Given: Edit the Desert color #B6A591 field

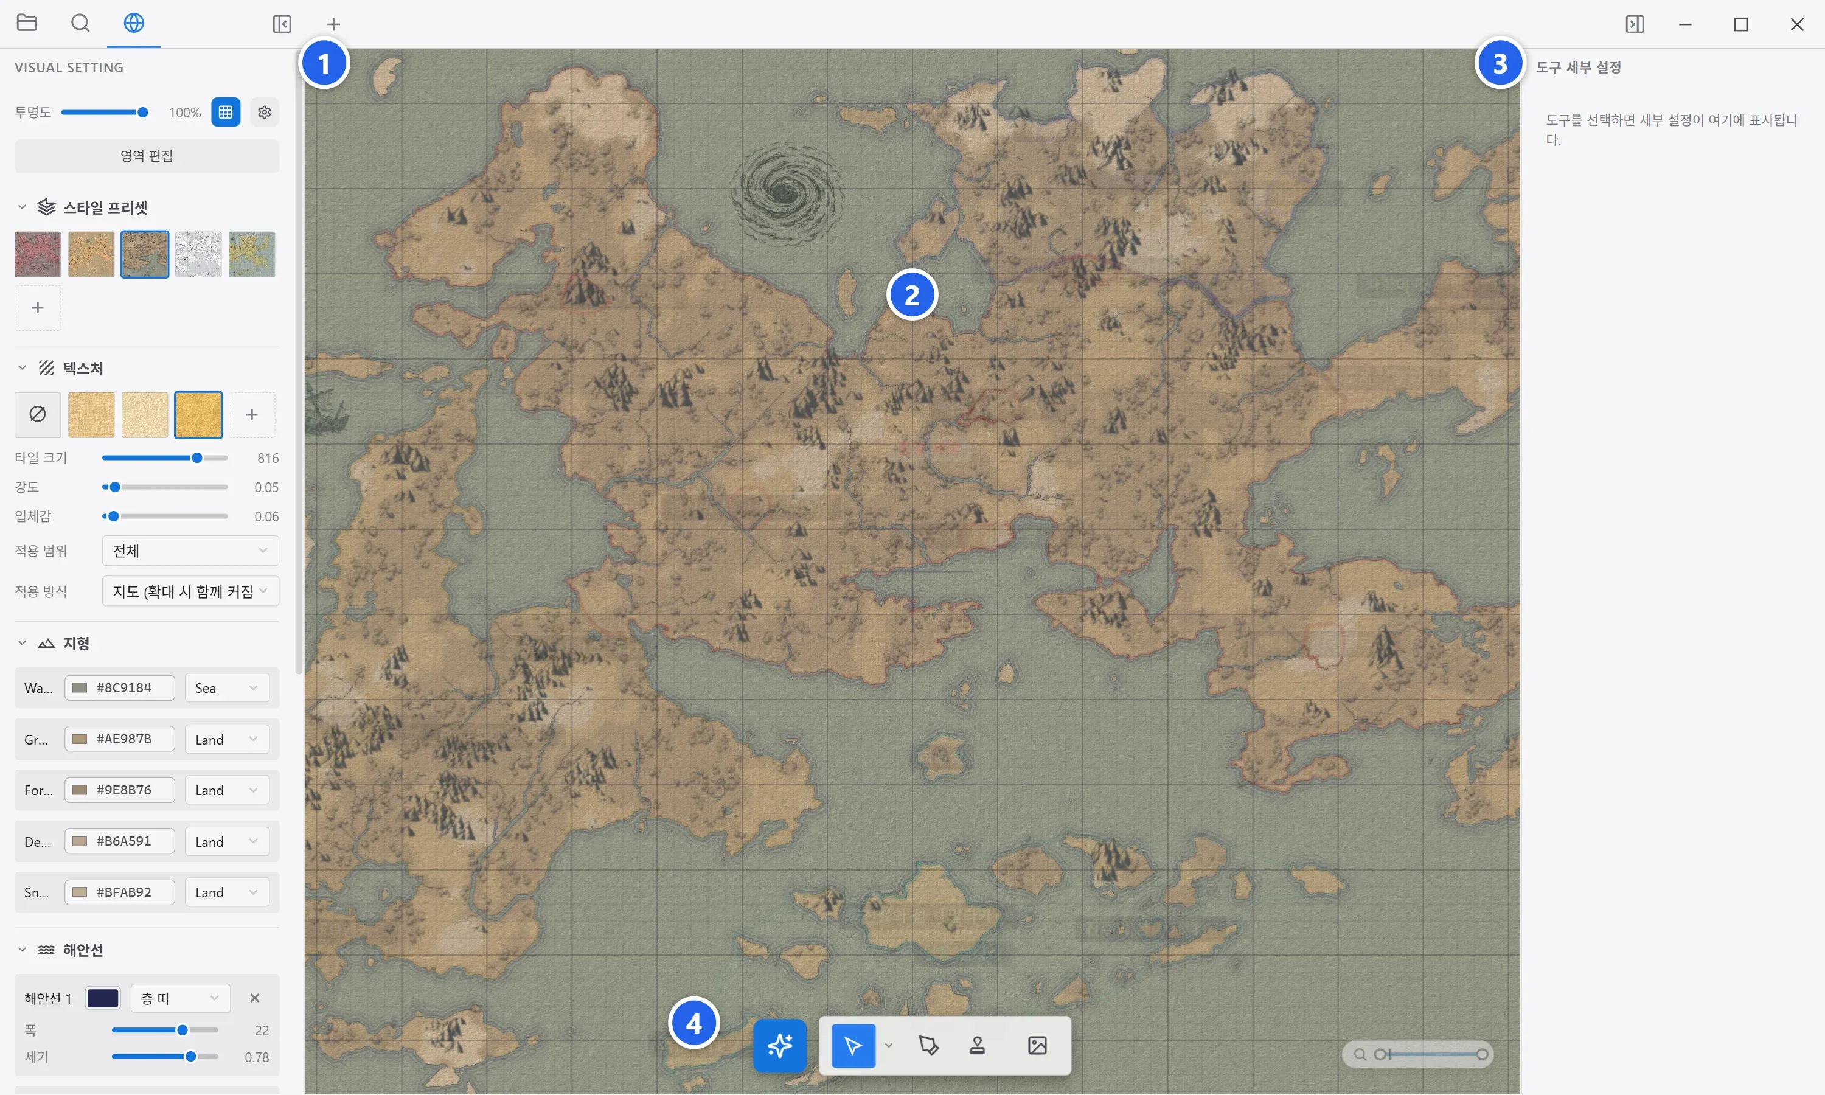Looking at the screenshot, I should [120, 841].
